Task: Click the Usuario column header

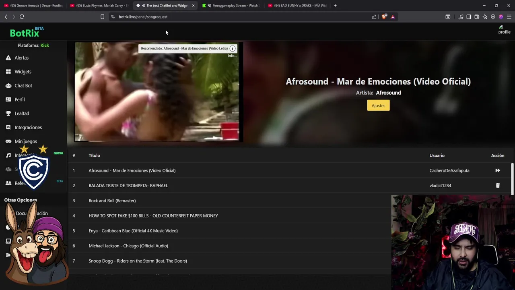Action: 437,155
